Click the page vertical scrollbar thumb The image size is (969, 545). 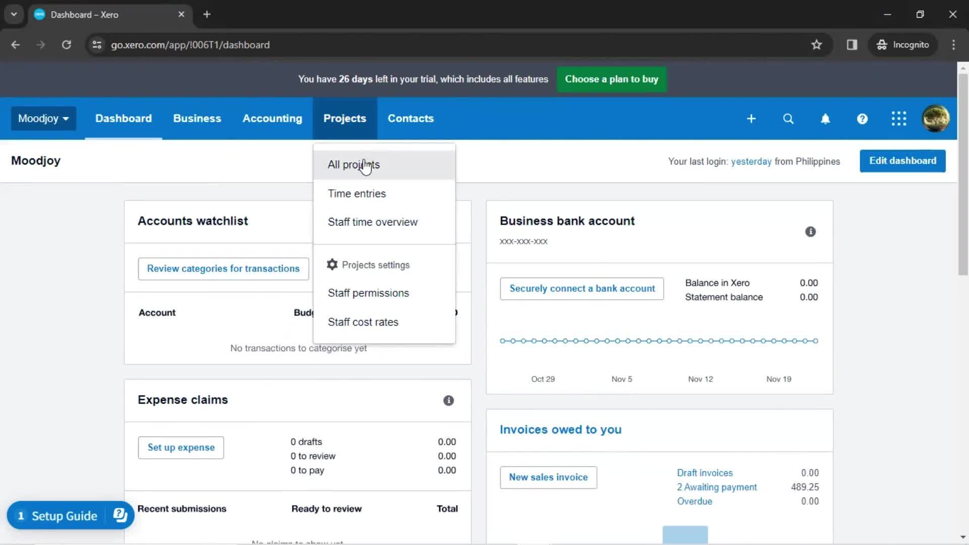pyautogui.click(x=963, y=174)
